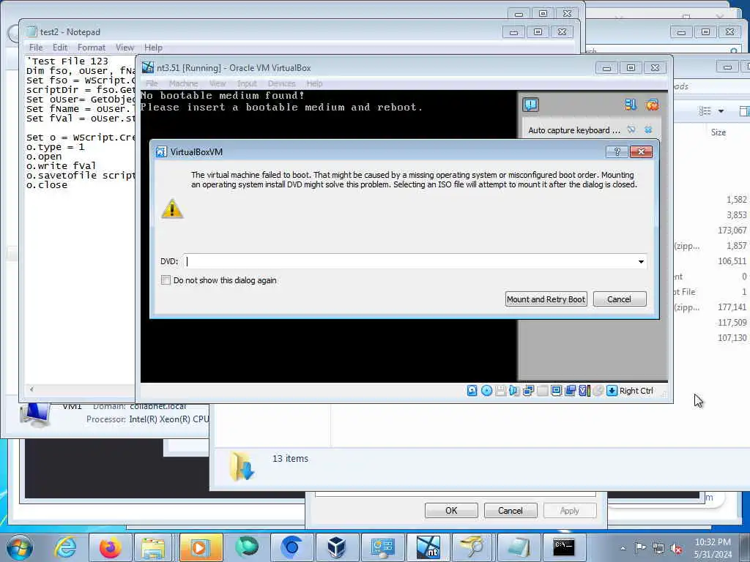Open the magnifier search taskbar icon
This screenshot has width=750, height=562.
[472, 546]
